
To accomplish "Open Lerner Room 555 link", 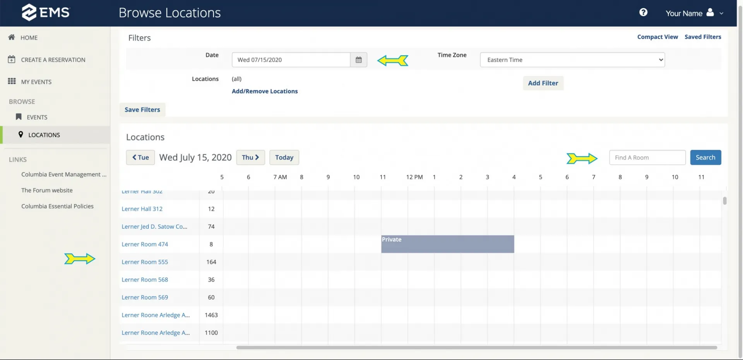I will point(145,262).
